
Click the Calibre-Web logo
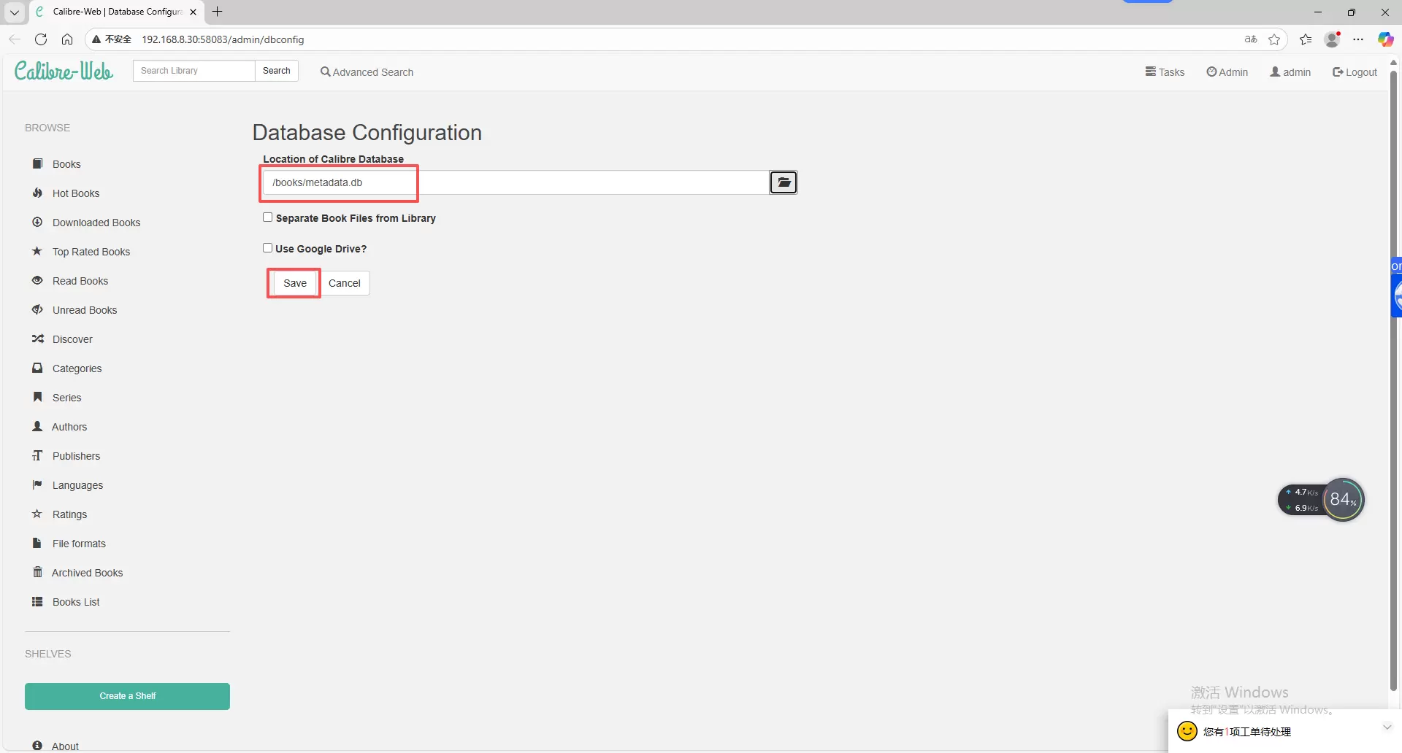point(64,71)
